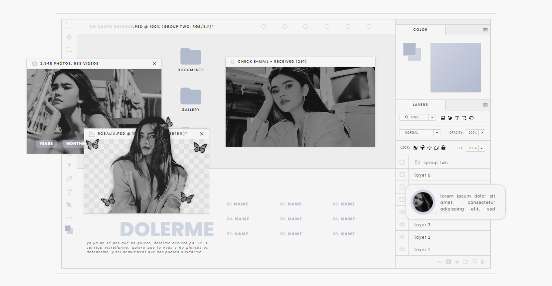Image resolution: width=552 pixels, height=286 pixels.
Task: Click the Ps icon in Rosalía.psd window
Action: pyautogui.click(x=92, y=134)
